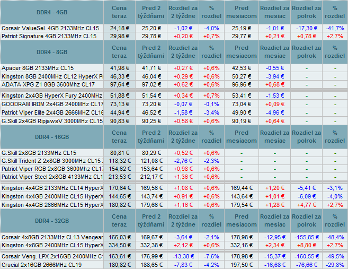This screenshot has height=269, width=348.
Task: Select the price '144,65 €'
Action: point(120,196)
